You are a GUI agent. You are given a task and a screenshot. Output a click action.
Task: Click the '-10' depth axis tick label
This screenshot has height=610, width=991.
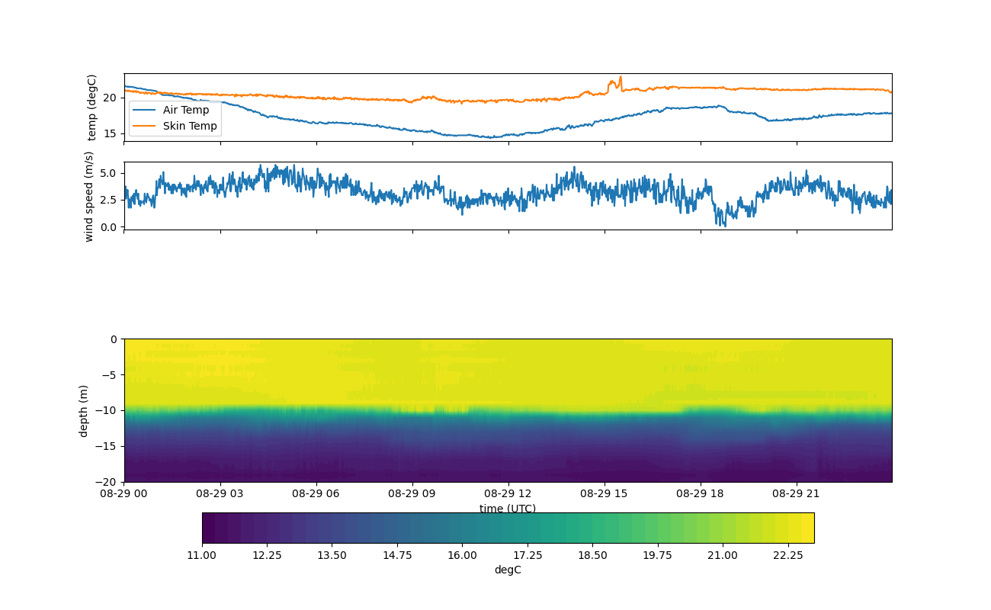tap(109, 410)
